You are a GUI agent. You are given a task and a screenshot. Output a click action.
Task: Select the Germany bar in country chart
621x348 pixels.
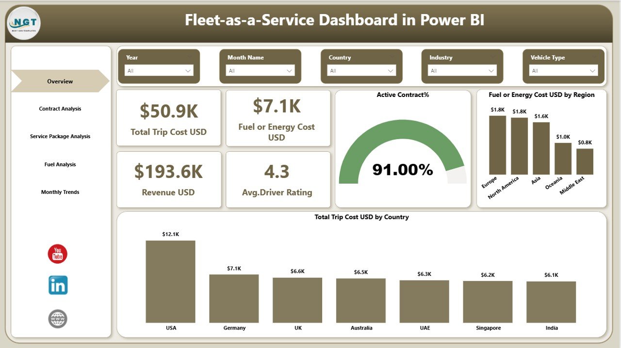pyautogui.click(x=234, y=298)
